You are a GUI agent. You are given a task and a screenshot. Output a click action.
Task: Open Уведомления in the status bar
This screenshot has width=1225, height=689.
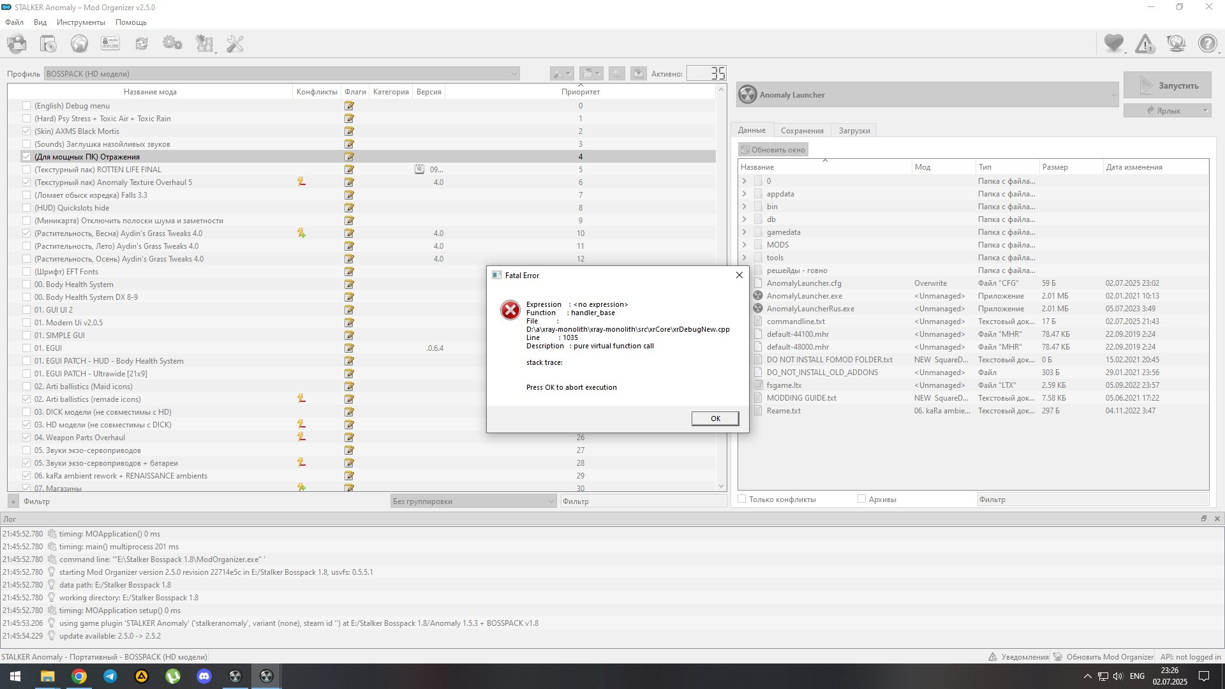pos(1018,656)
